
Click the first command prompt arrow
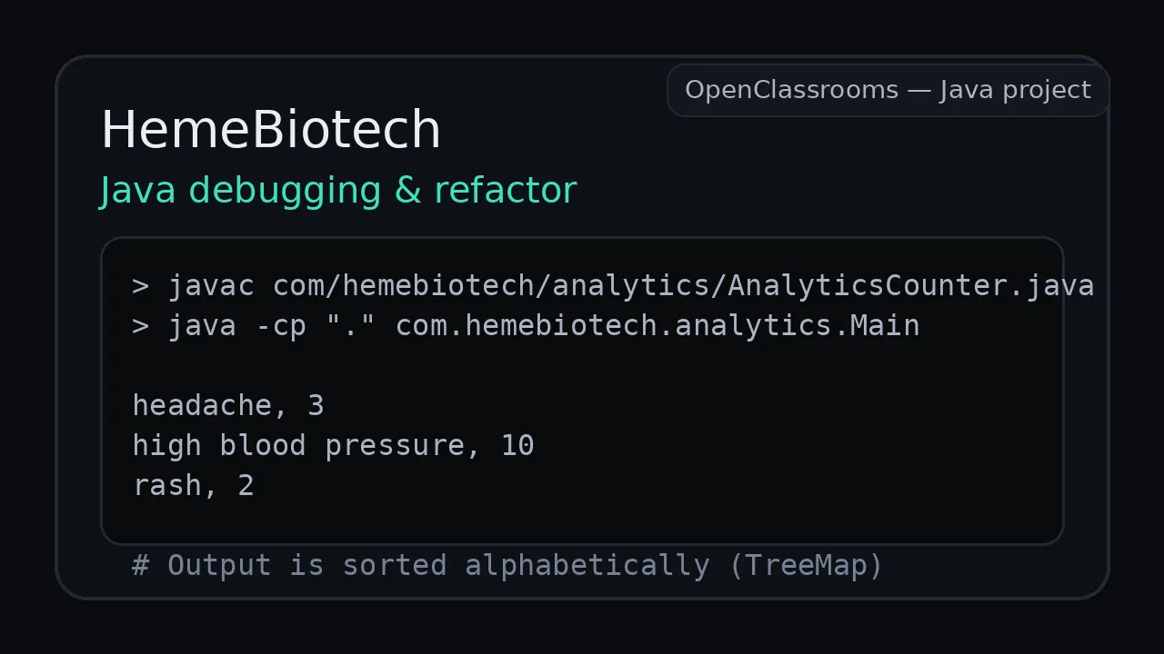[140, 286]
